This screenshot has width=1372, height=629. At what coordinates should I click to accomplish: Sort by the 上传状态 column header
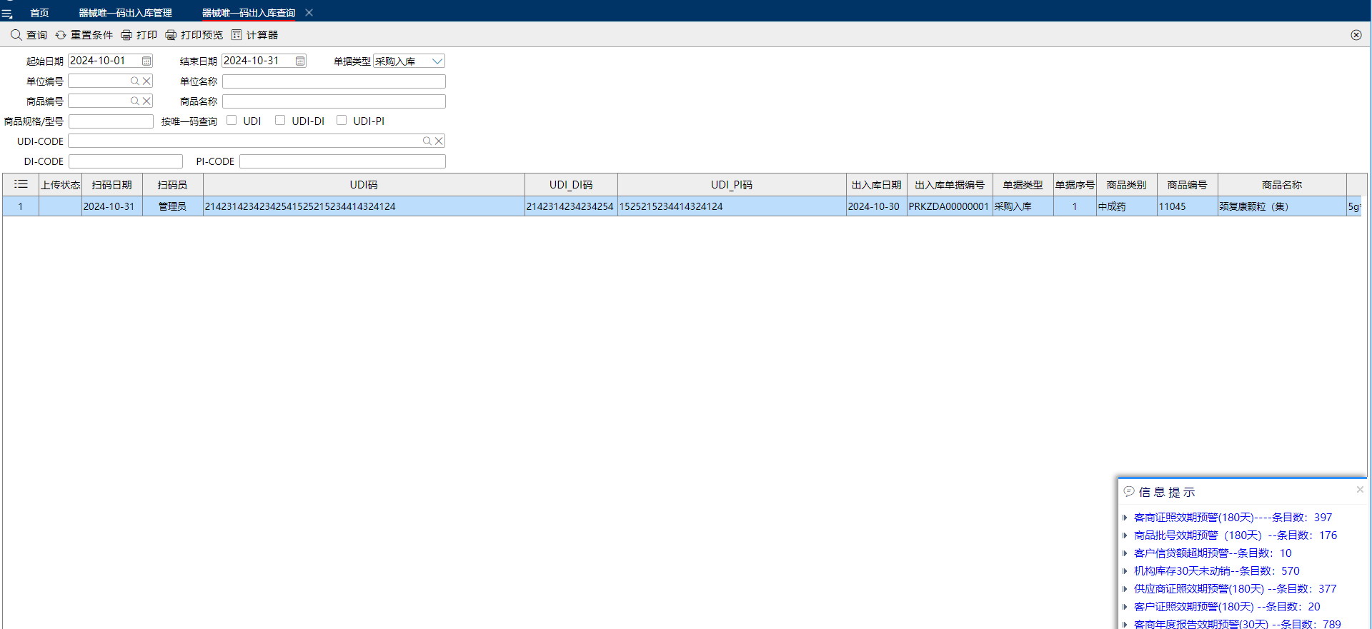[60, 184]
